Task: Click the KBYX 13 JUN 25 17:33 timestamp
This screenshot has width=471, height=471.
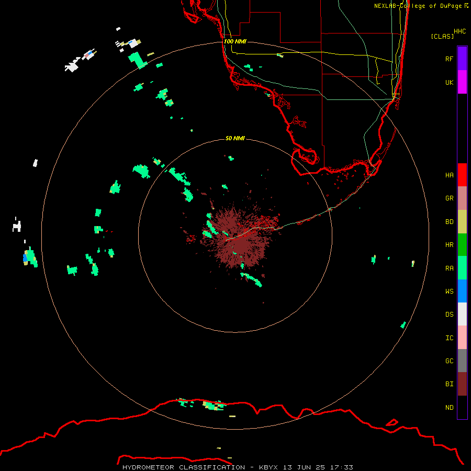Action: point(306,467)
